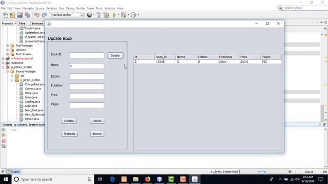The height and width of the screenshot is (184, 328).
Task: Click the New File toolbar icon
Action: [6, 15]
